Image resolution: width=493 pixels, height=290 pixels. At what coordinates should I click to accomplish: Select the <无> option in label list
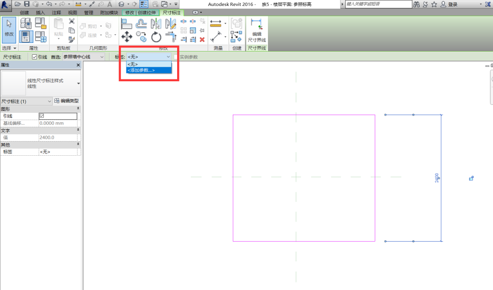click(149, 64)
